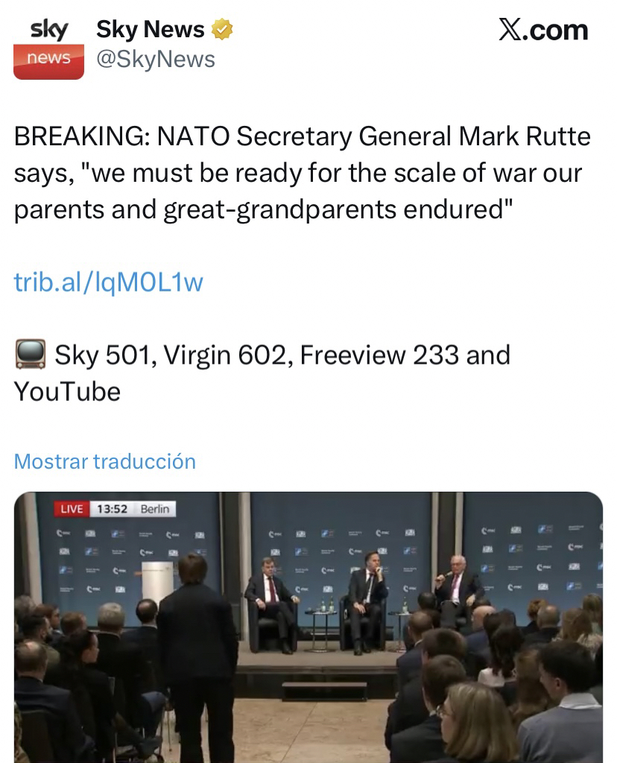Open the trib.al/IqM0L1w link
Viewport: 617px width, 763px height.
pyautogui.click(x=108, y=282)
